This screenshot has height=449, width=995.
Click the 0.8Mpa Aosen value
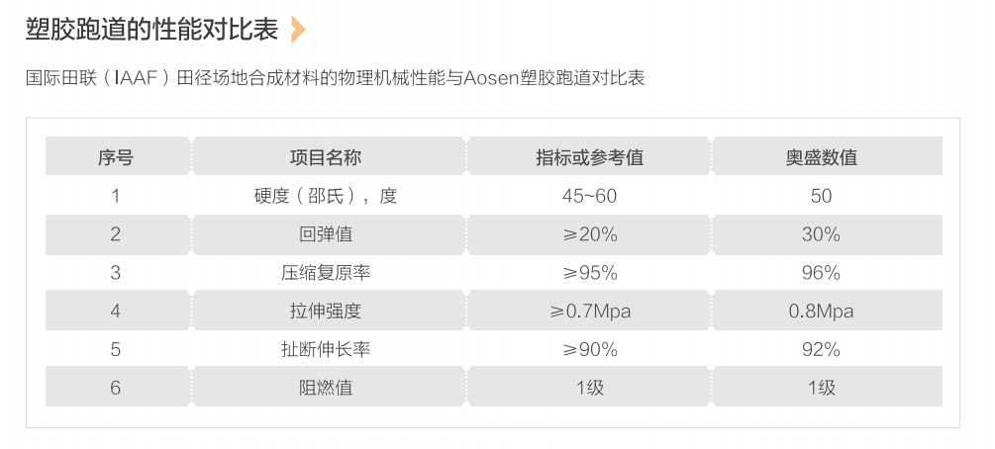(x=821, y=312)
